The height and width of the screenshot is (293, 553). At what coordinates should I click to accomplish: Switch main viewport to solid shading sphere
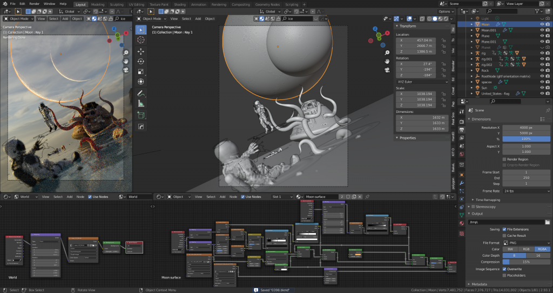pyautogui.click(x=435, y=19)
